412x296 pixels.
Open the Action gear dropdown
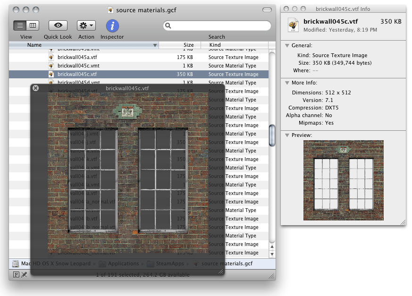click(86, 25)
